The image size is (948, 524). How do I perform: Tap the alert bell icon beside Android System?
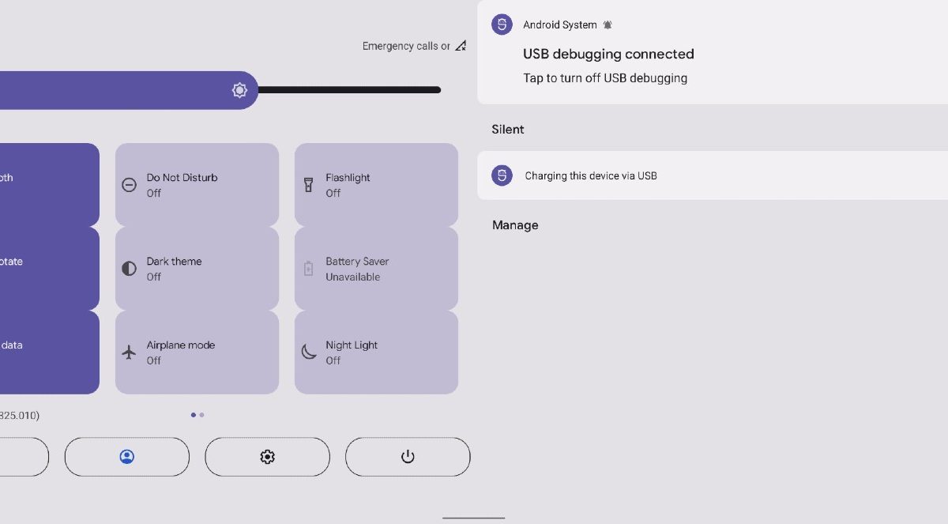point(608,25)
